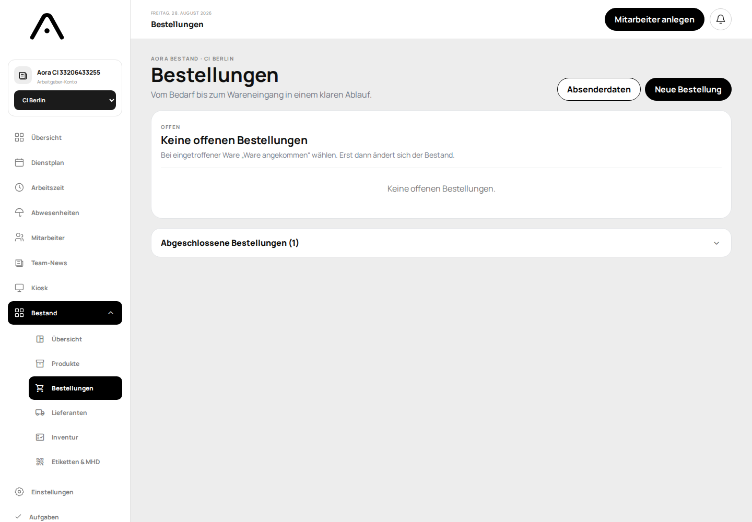
Task: Open Einstellungen in sidebar
Action: [65, 492]
